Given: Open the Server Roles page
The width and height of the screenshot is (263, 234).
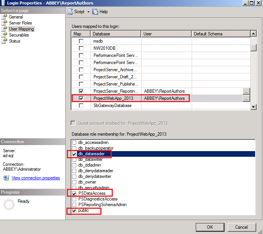Looking at the screenshot, I should [x=20, y=23].
